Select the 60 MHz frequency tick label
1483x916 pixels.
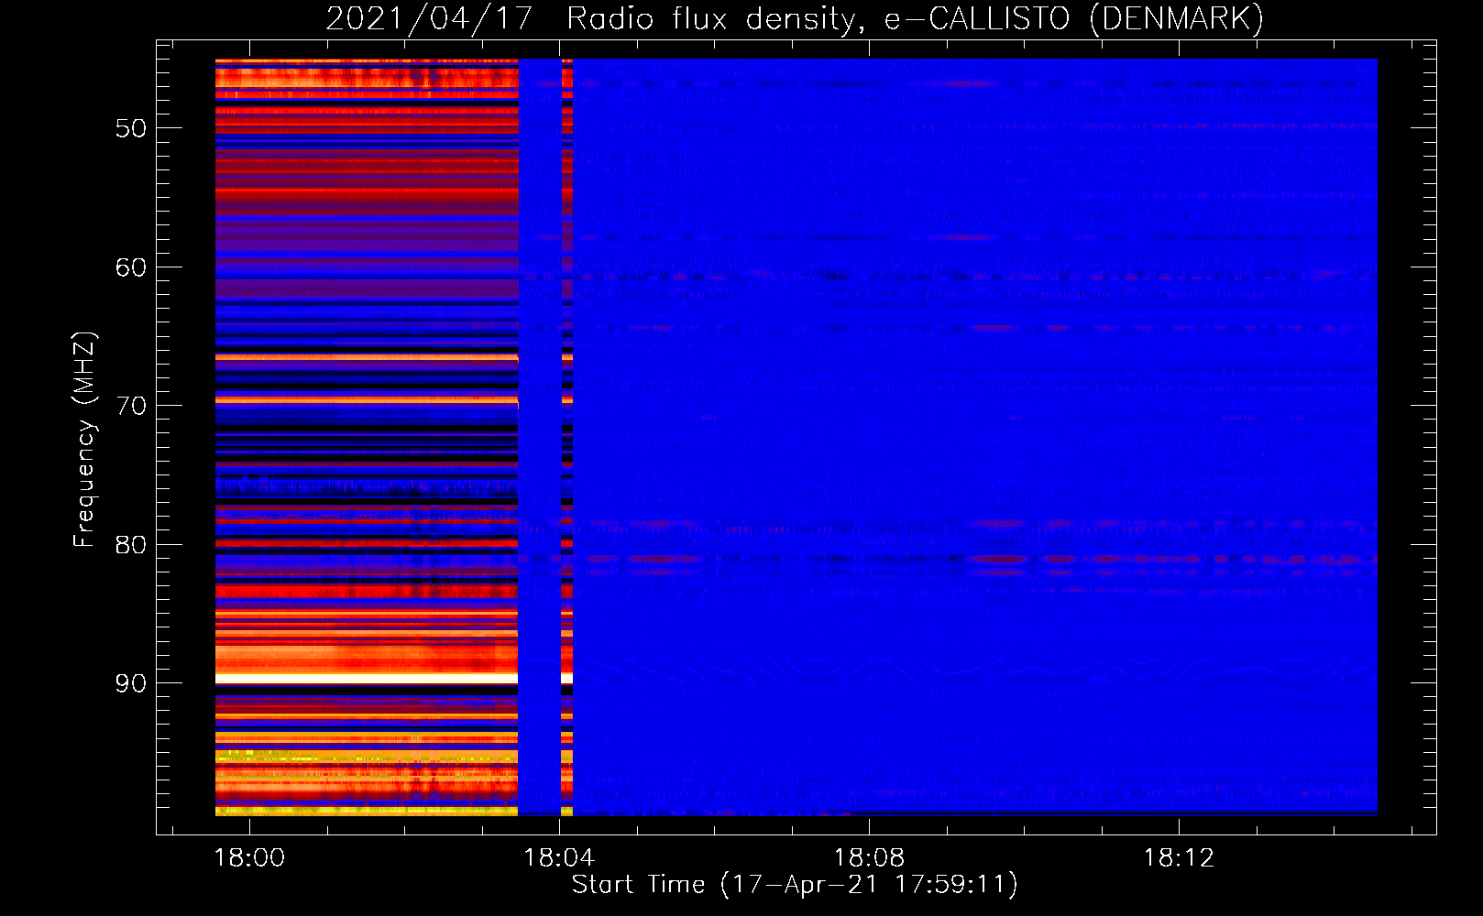click(131, 267)
